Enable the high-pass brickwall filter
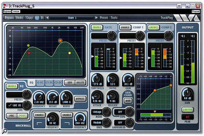 click(39, 115)
